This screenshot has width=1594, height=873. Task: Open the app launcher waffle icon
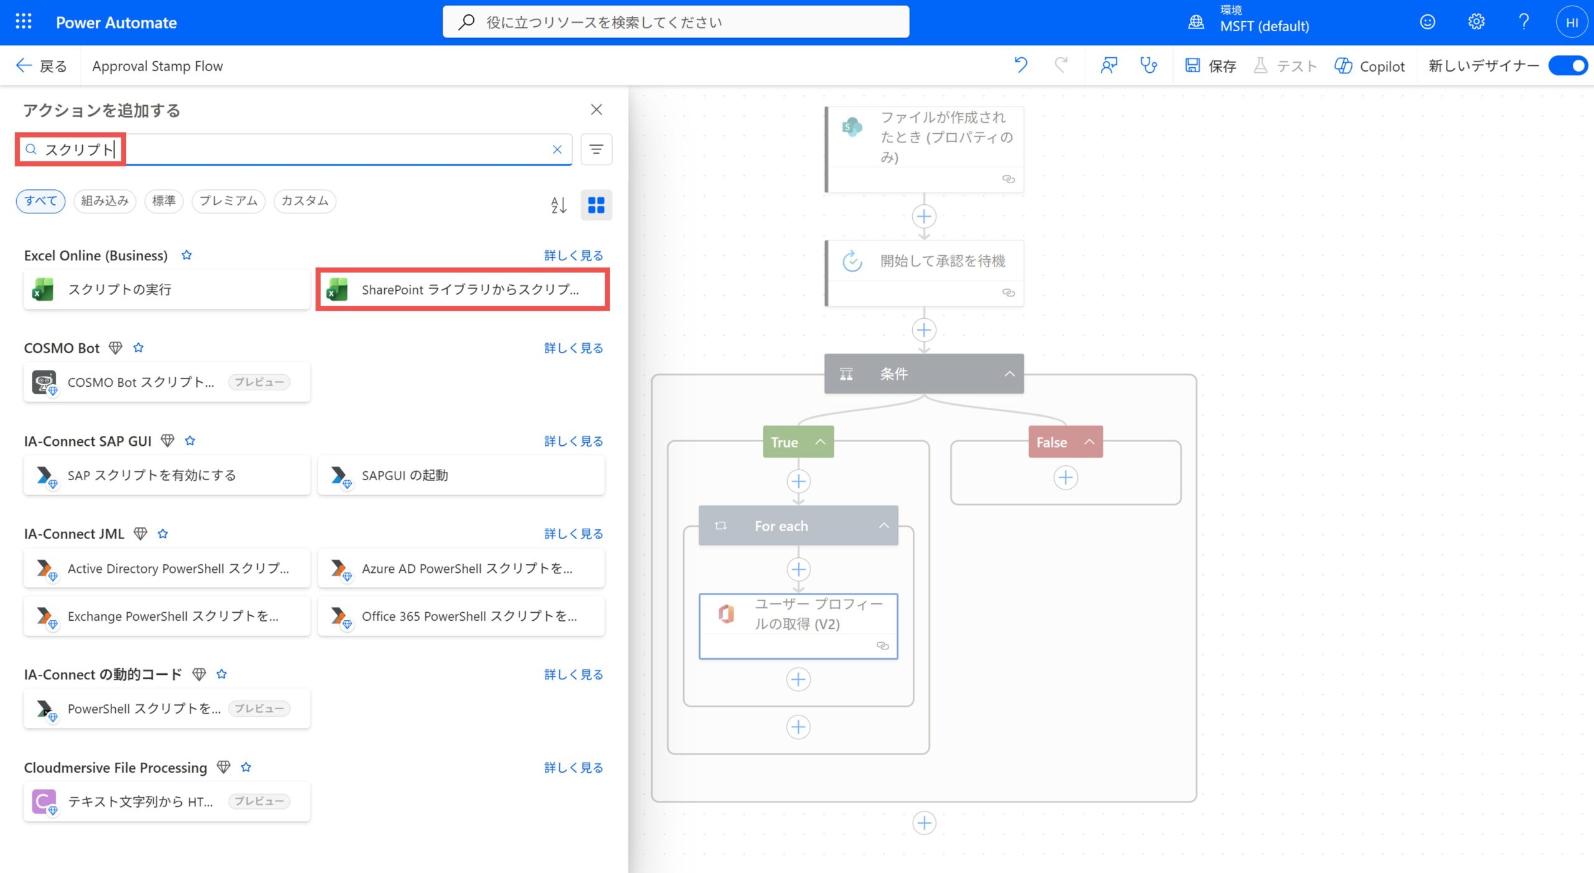point(23,22)
